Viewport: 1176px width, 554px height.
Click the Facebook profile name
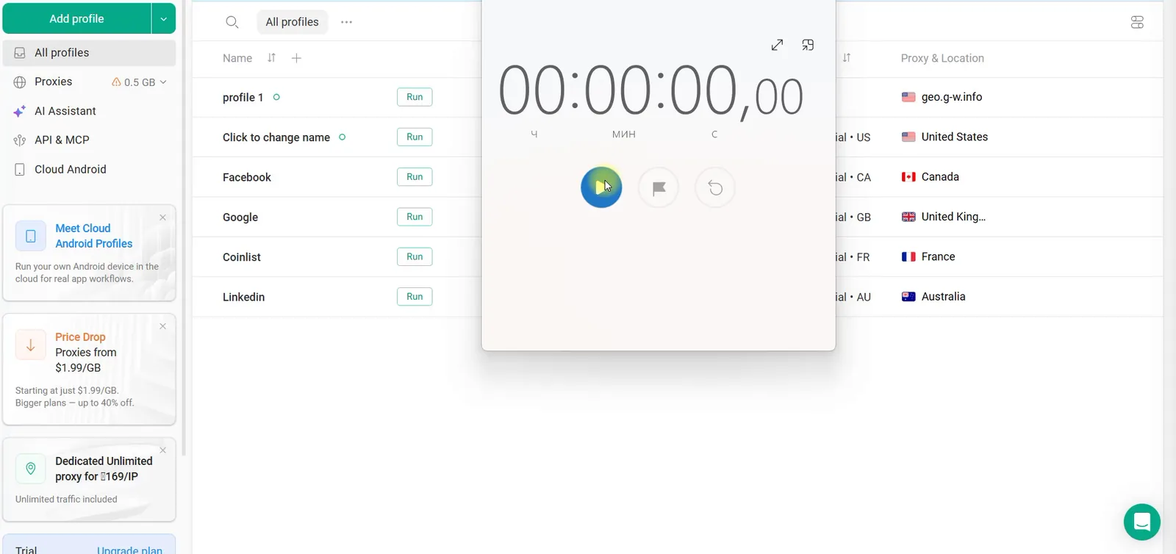pos(247,177)
